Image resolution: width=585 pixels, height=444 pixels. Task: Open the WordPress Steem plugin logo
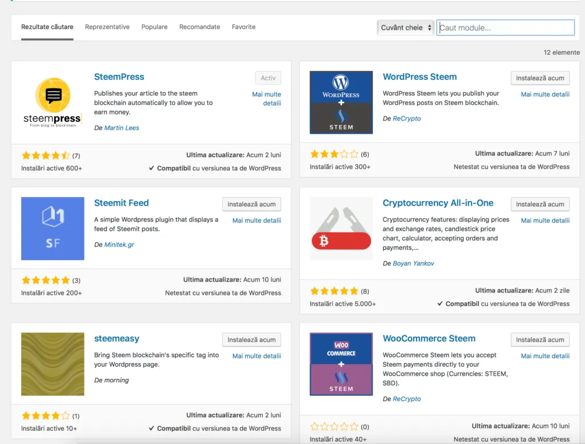tap(341, 102)
